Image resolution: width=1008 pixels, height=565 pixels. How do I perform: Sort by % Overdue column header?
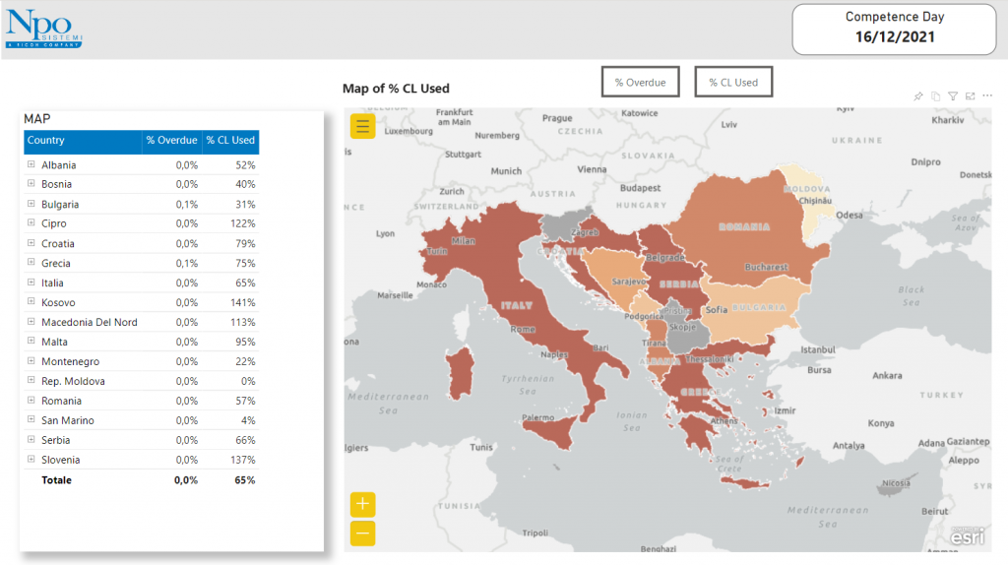(171, 141)
